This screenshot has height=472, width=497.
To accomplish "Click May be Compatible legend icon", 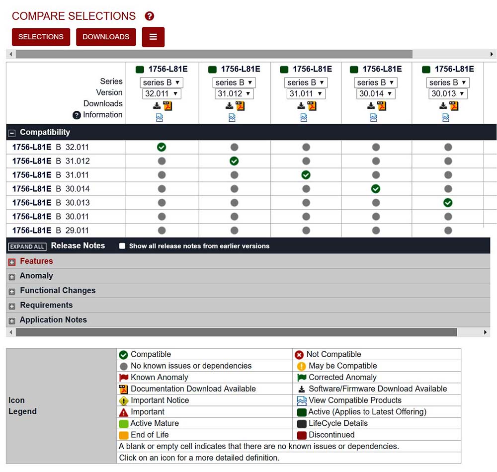I will (302, 366).
